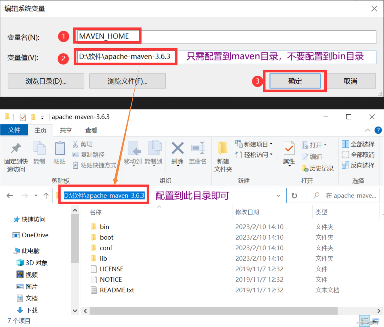
Task: Switch to details view icon in status bar
Action: (364, 321)
